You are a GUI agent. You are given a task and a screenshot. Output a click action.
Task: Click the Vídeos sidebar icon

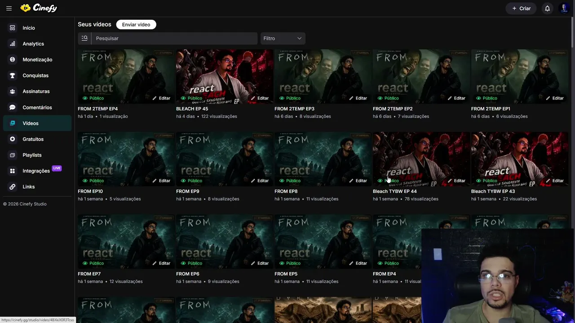[13, 123]
